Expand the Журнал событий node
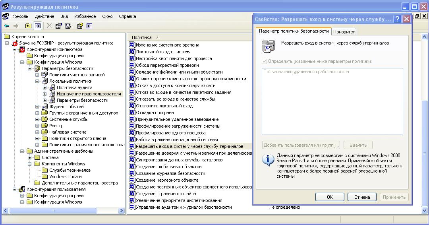Viewport: 429px width, 225px height. (37, 107)
